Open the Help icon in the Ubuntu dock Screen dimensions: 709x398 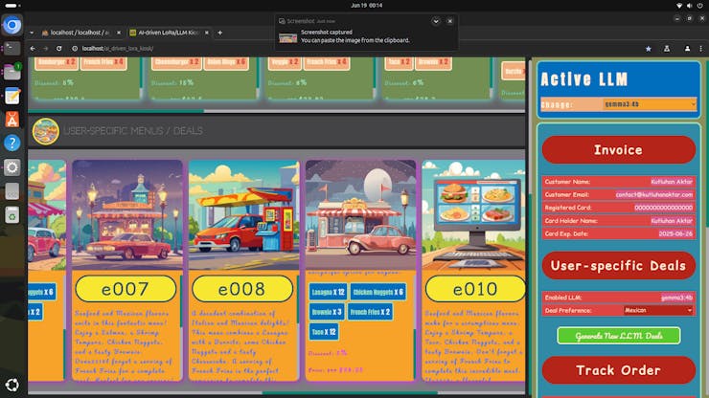12,144
